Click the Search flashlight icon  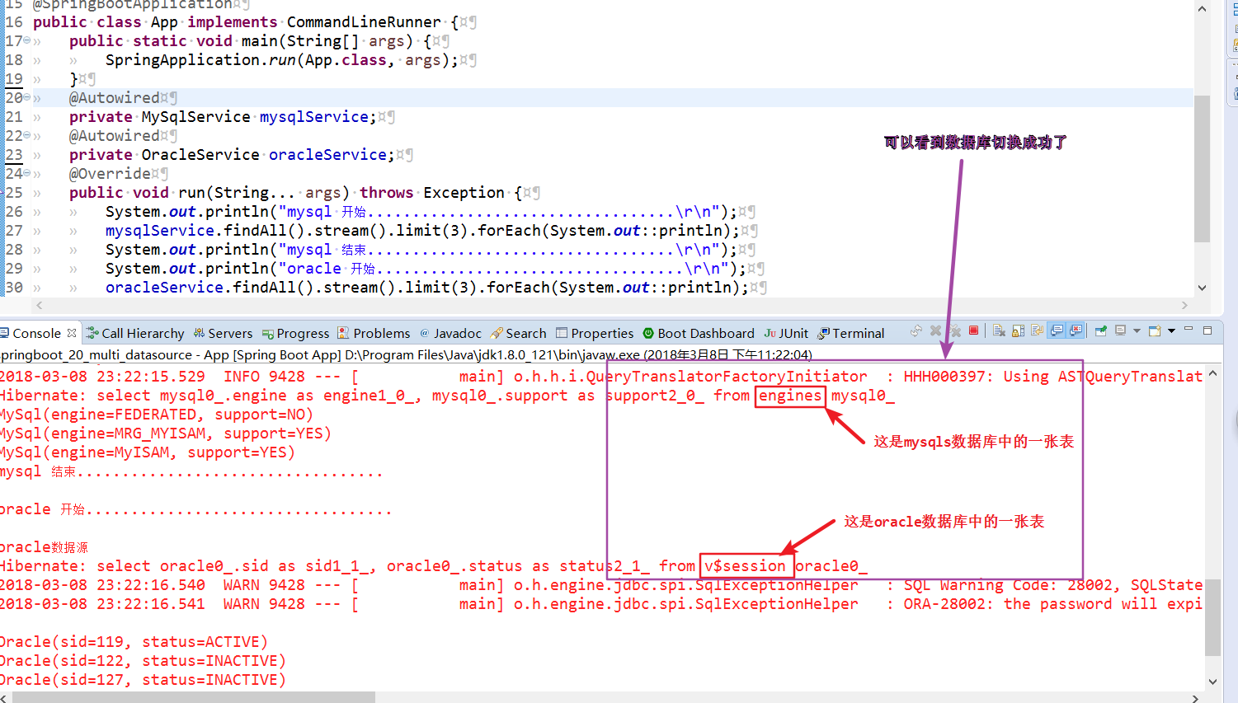(496, 333)
